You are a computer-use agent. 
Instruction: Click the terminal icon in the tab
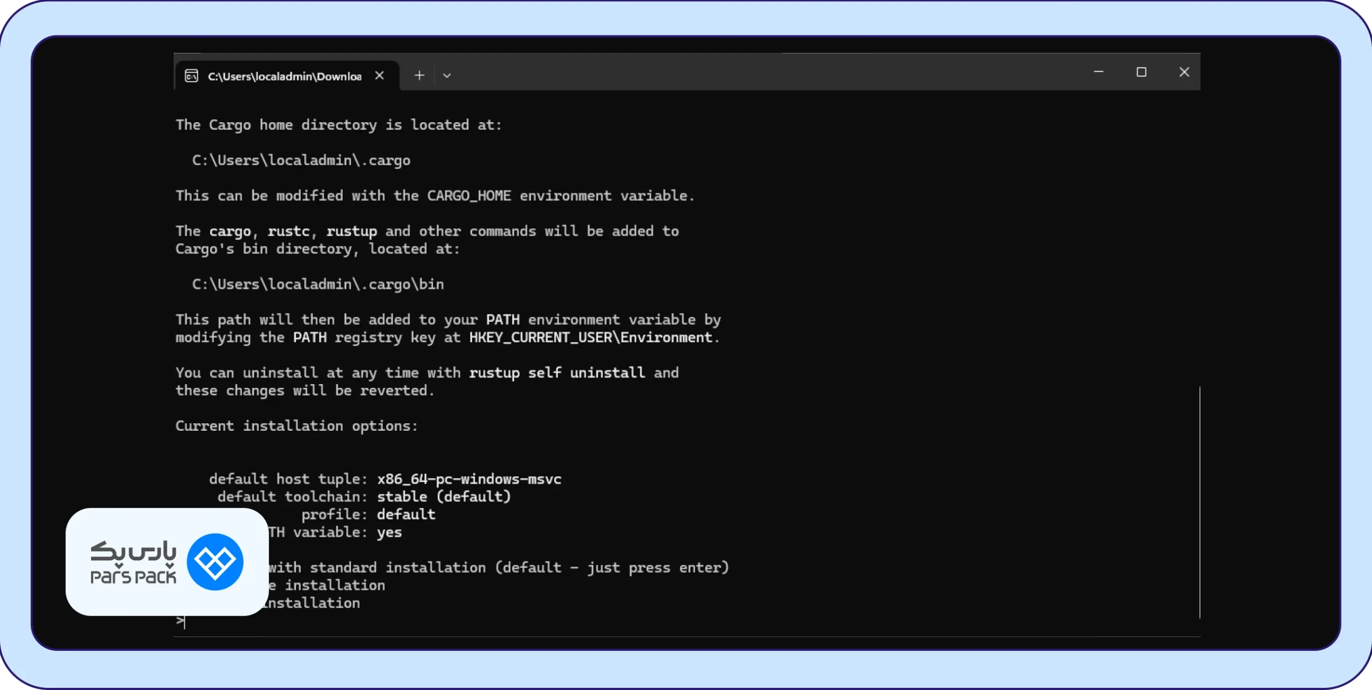click(x=191, y=76)
